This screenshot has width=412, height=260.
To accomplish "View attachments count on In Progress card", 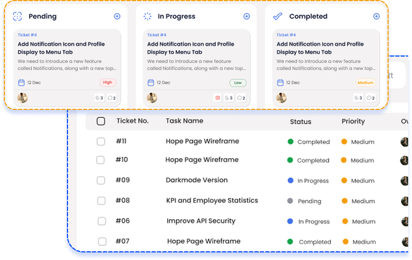I will 229,98.
